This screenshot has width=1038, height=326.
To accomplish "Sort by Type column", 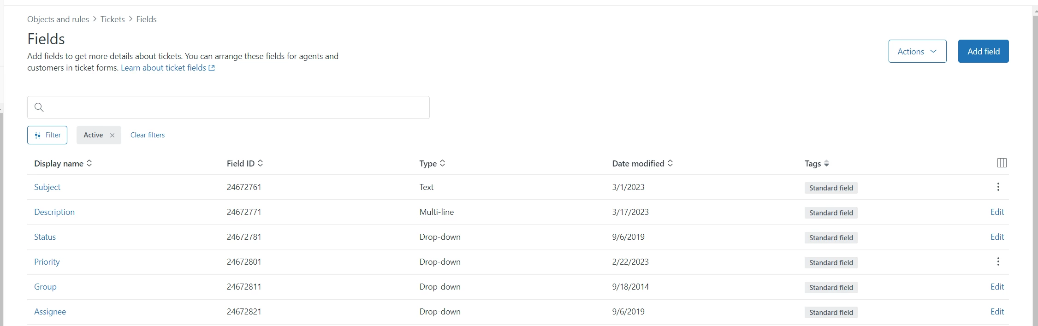I will (432, 163).
